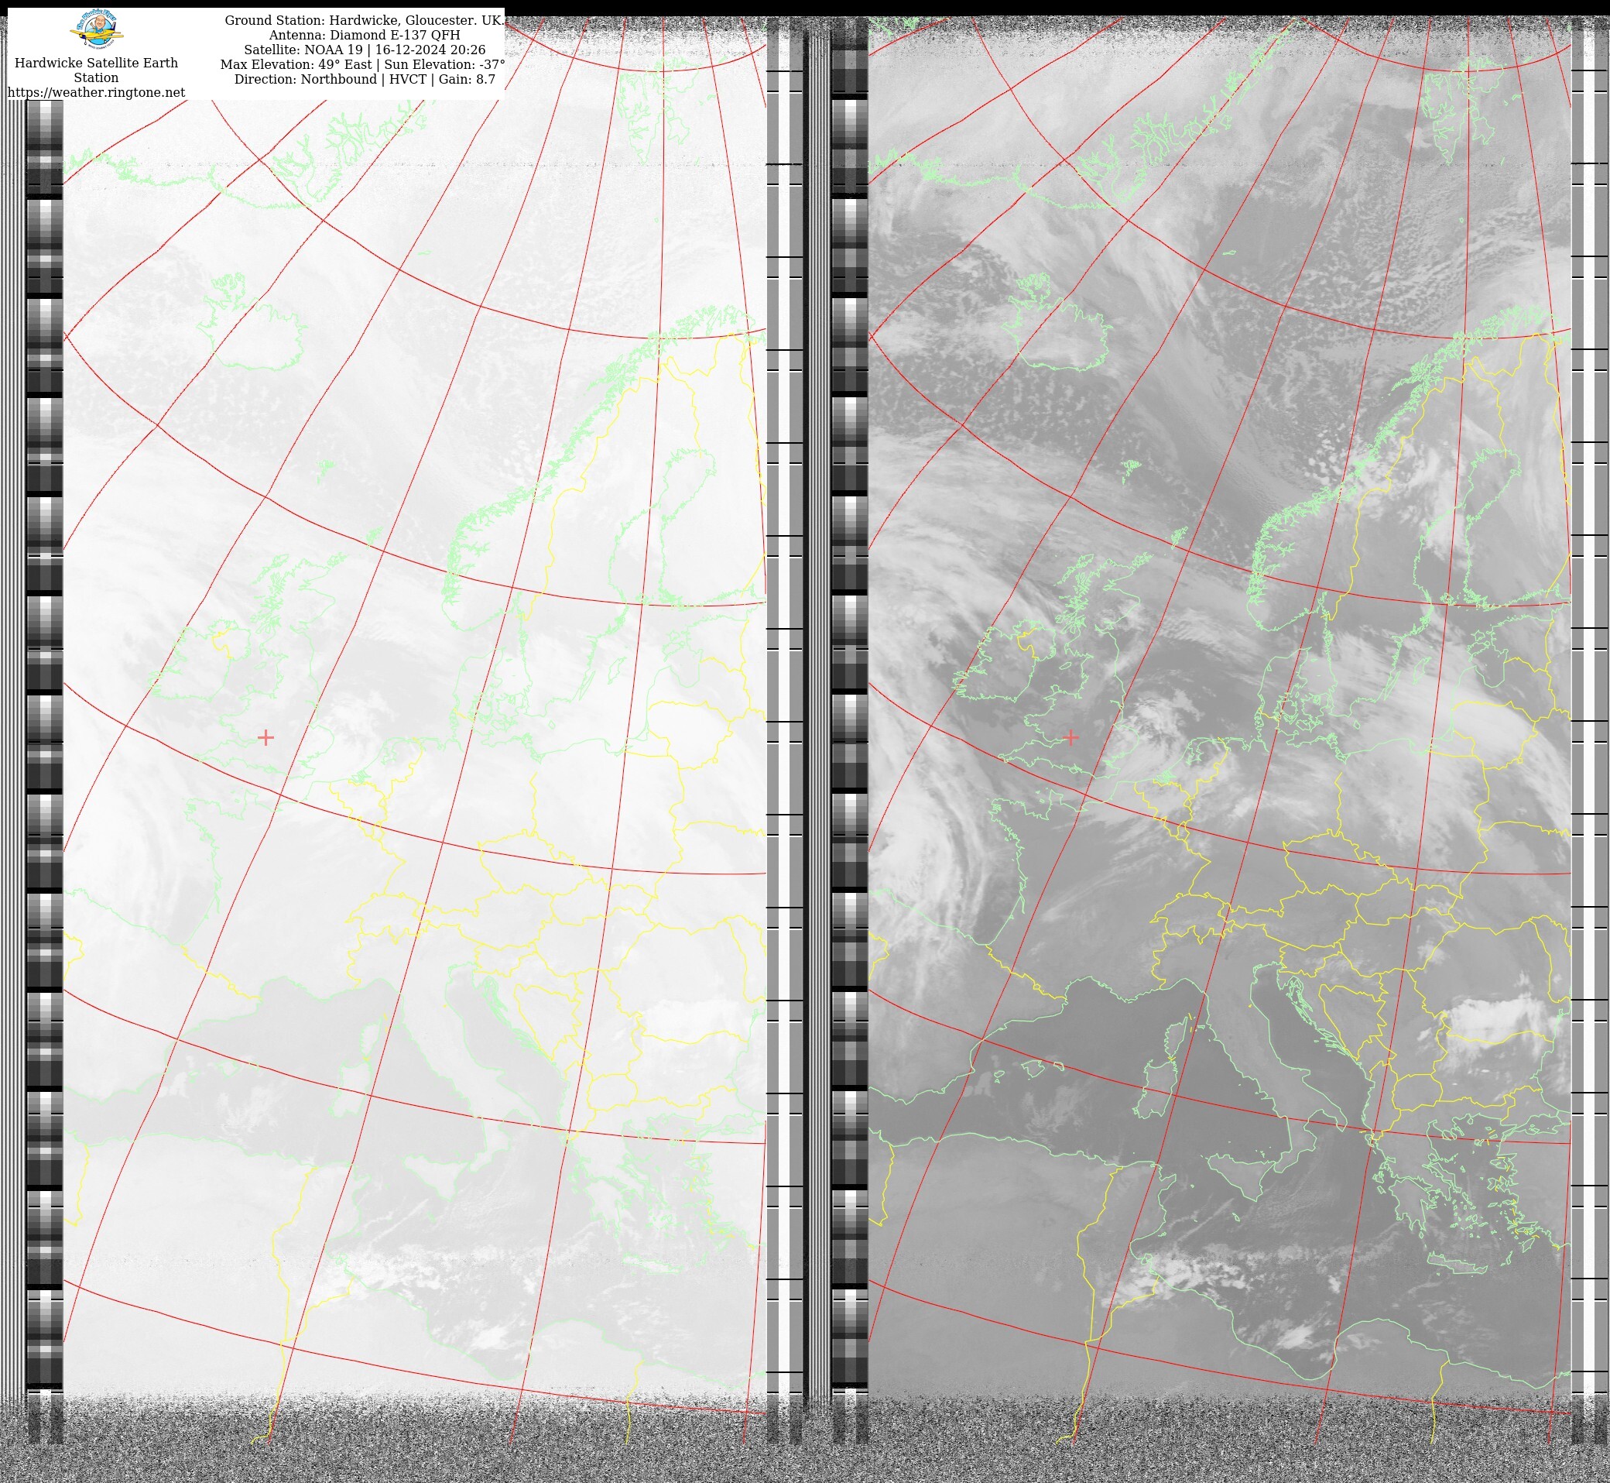Click the 'Direction: Northbound' header line

point(365,80)
